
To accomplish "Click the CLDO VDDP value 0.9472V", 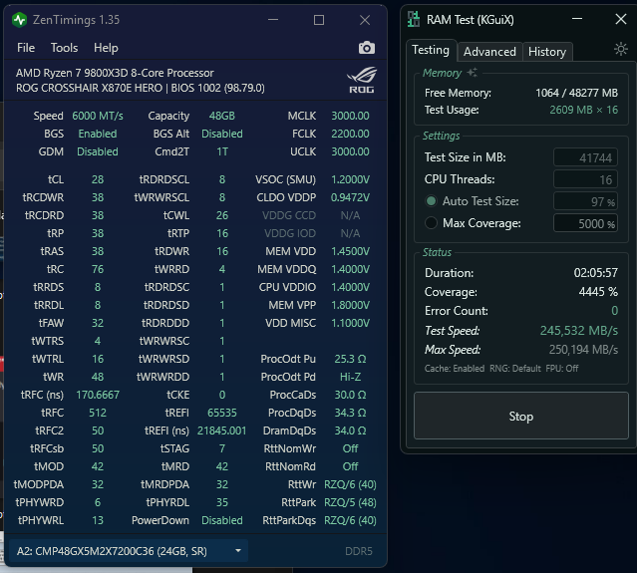I will pos(350,197).
